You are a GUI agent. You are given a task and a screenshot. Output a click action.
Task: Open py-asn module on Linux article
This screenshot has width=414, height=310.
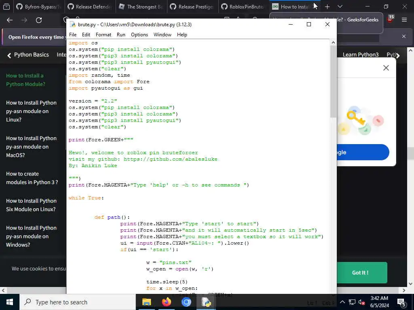[31, 111]
